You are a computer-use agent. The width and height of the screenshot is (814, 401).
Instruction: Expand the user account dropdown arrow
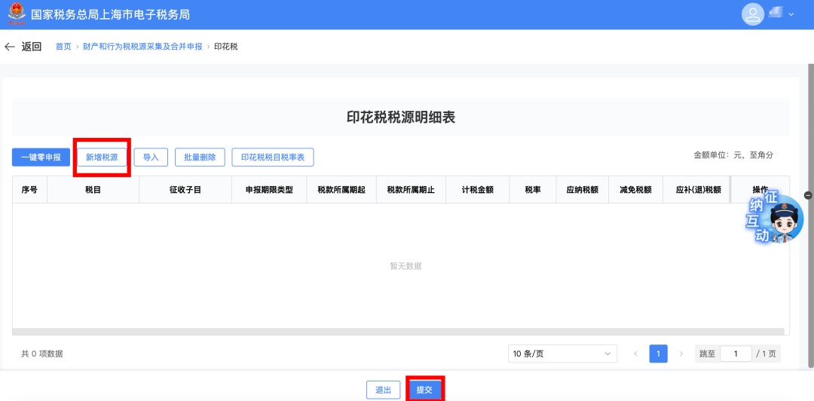(791, 15)
